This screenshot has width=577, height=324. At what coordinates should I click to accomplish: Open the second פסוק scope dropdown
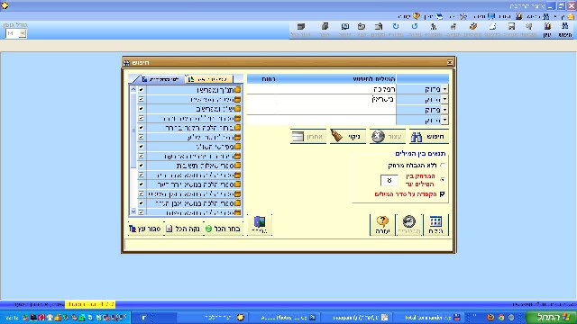coord(444,100)
